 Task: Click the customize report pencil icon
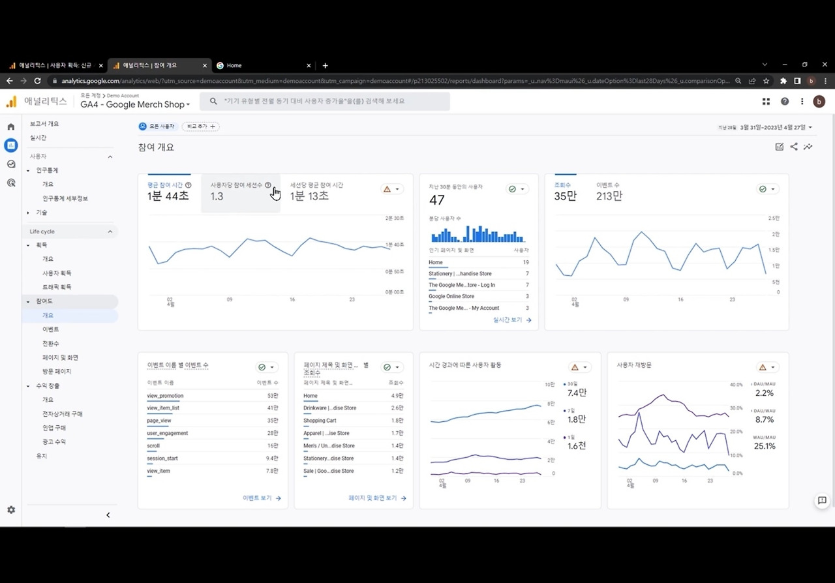click(780, 147)
